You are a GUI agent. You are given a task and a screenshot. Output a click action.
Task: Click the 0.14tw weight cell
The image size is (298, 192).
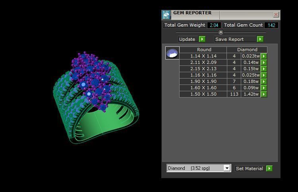pos(251,62)
